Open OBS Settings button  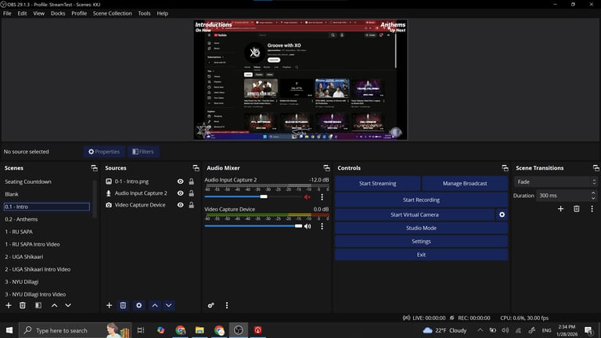point(421,242)
